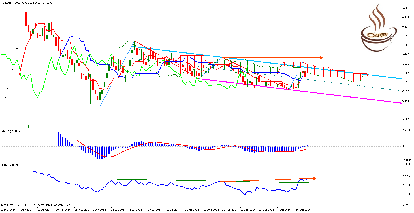Click the orange arrowhead on the price chart

coord(321,58)
